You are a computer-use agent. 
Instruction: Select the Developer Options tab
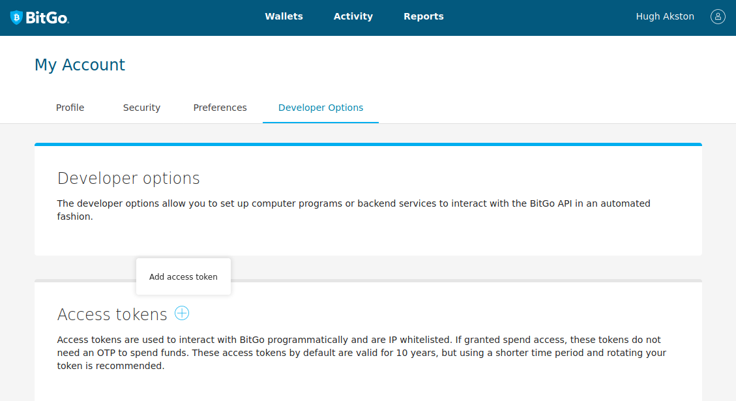click(x=321, y=108)
